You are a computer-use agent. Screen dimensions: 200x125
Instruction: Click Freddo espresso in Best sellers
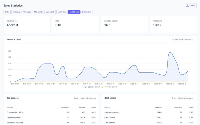coord(111,112)
